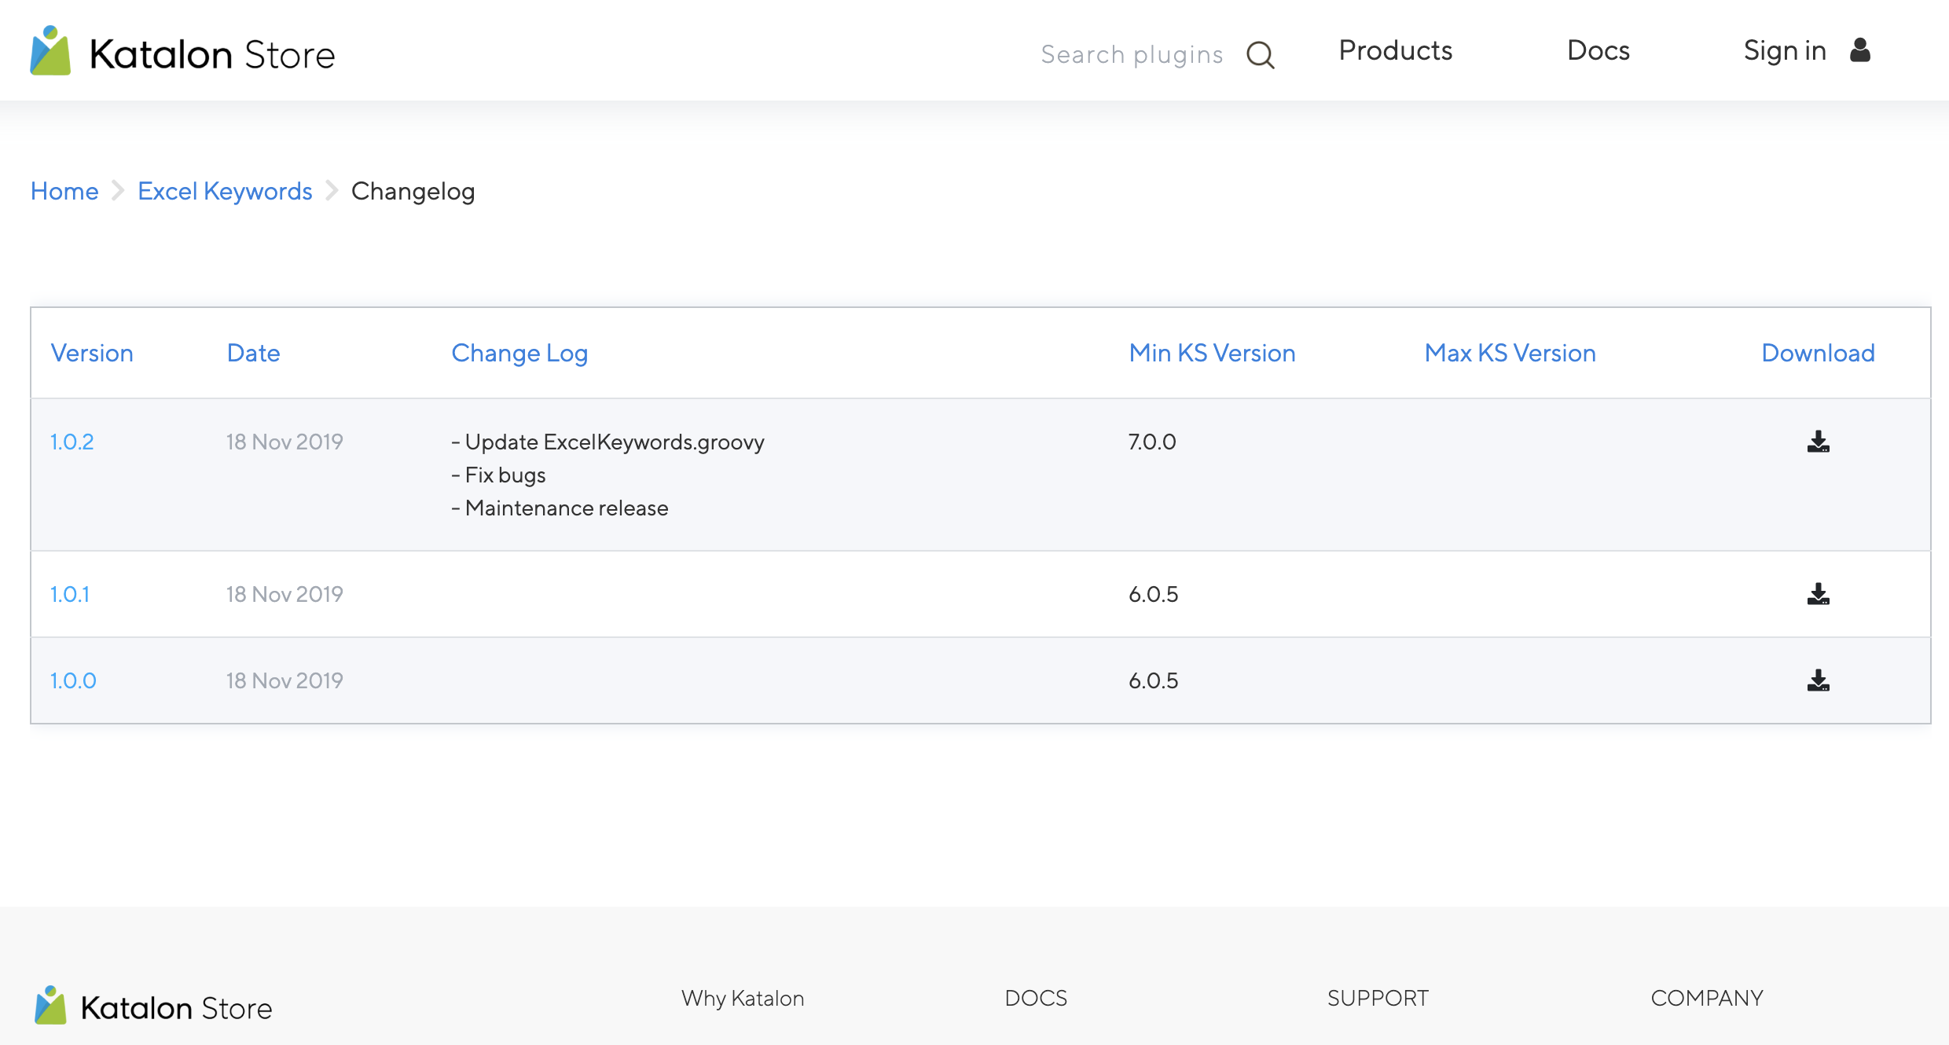Open the Products menu
This screenshot has height=1045, width=1949.
point(1396,50)
